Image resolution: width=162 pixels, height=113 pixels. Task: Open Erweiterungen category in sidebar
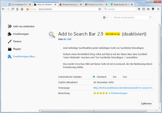tap(18, 34)
